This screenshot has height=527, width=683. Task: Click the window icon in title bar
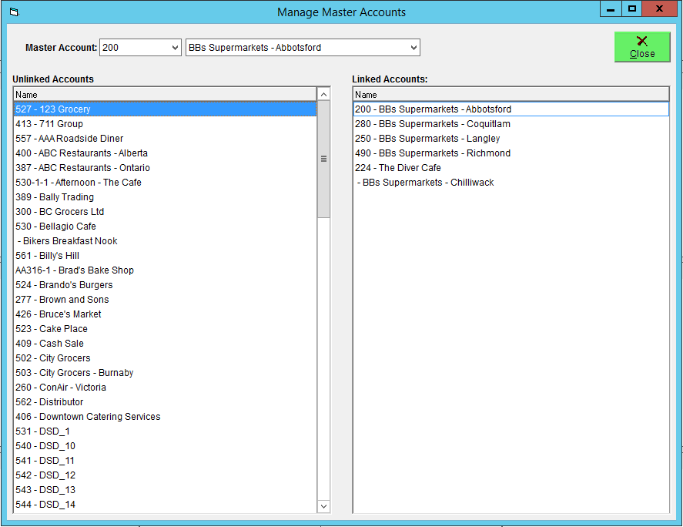click(14, 12)
